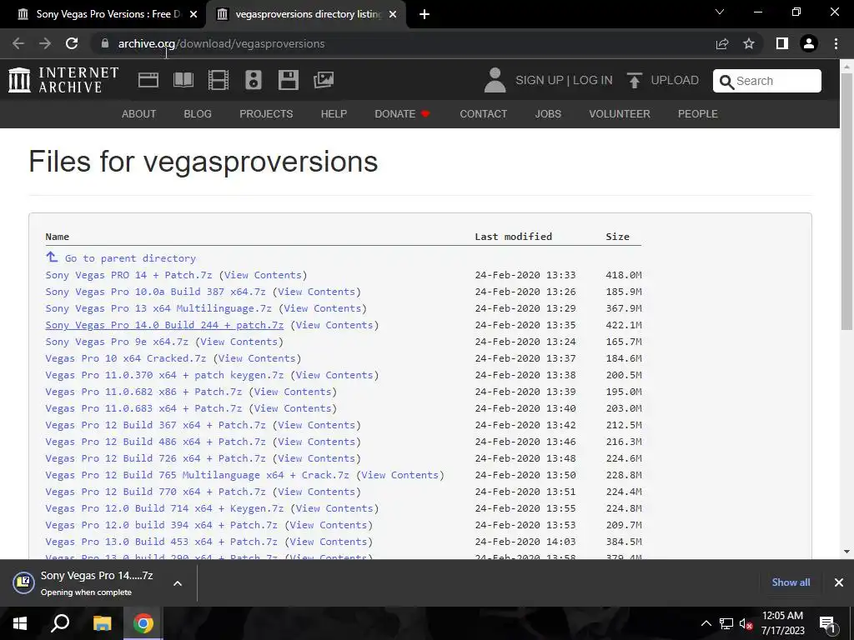Screen dimensions: 854x640
Task: Open the JOBS menu item
Action: click(548, 113)
